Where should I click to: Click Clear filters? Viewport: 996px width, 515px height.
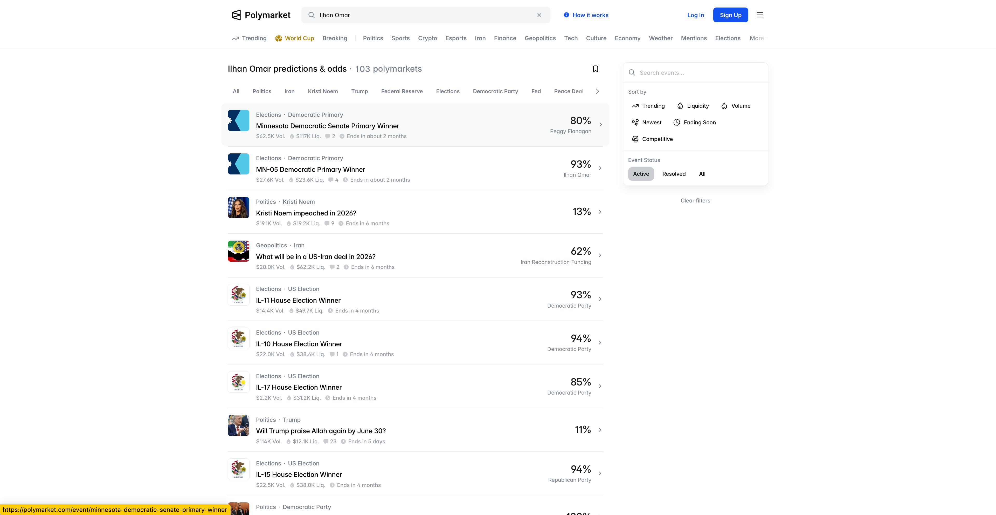695,201
